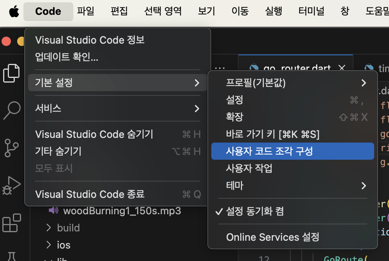Expand the 서비스 submenu

pyautogui.click(x=117, y=108)
